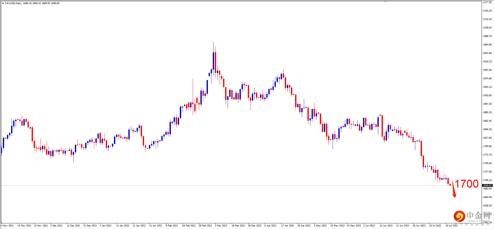Click the 1683.05 price axis label

tap(487, 188)
